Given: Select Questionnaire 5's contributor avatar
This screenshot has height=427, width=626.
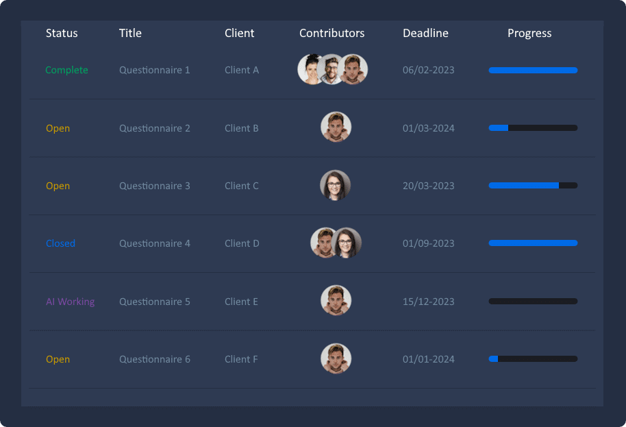Looking at the screenshot, I should click(x=336, y=301).
